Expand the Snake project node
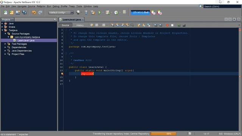The height and width of the screenshot is (136, 242). click(x=2, y=27)
